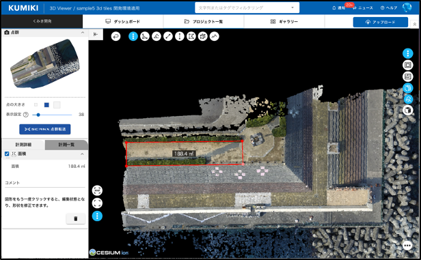Select the volume box measurement tool

pyautogui.click(x=203, y=36)
